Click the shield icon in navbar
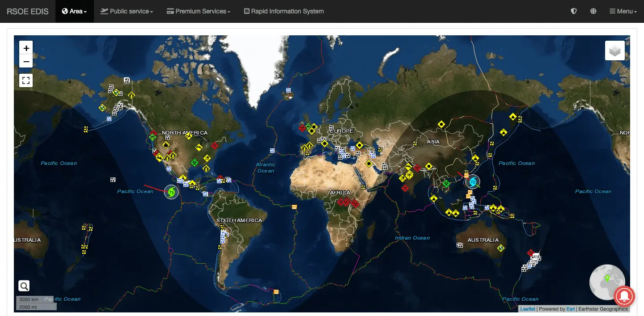 [574, 11]
